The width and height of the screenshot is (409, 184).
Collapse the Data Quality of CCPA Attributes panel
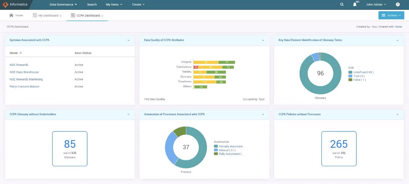263,40
